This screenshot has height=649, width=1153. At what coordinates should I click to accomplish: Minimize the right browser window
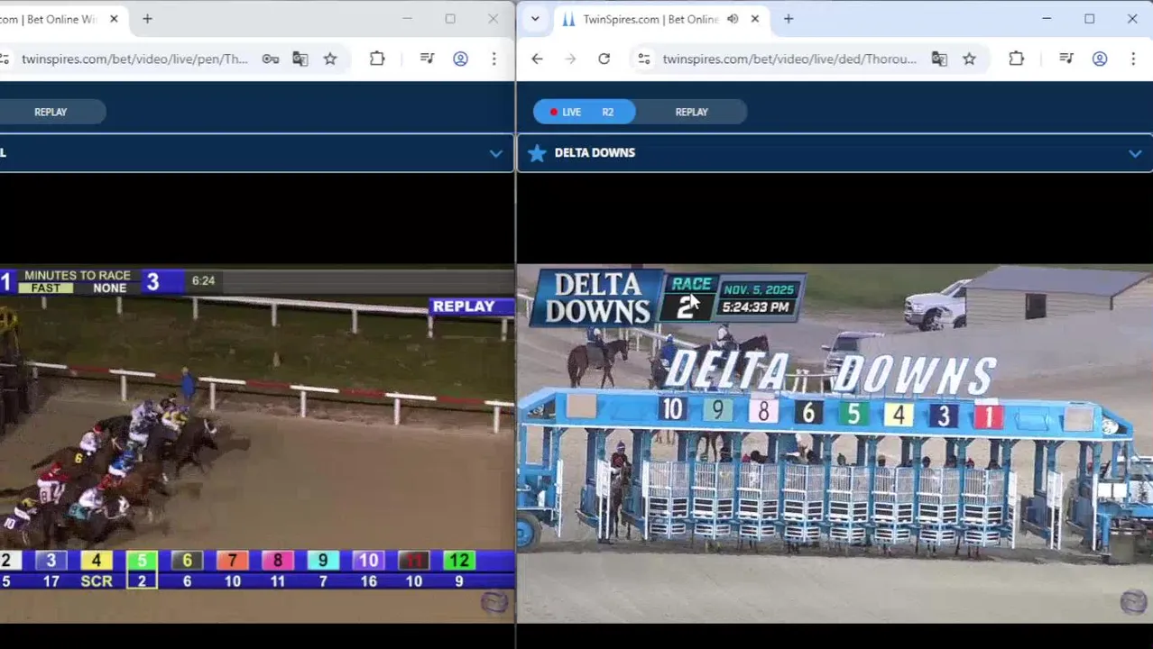pos(1047,19)
